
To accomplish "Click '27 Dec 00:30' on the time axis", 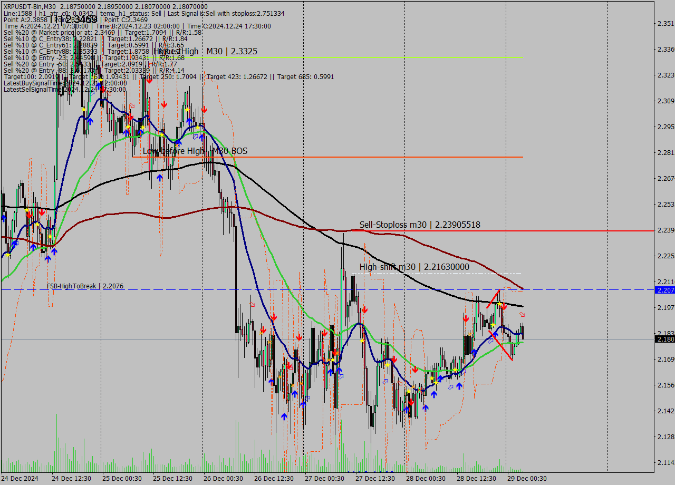I will (x=325, y=479).
